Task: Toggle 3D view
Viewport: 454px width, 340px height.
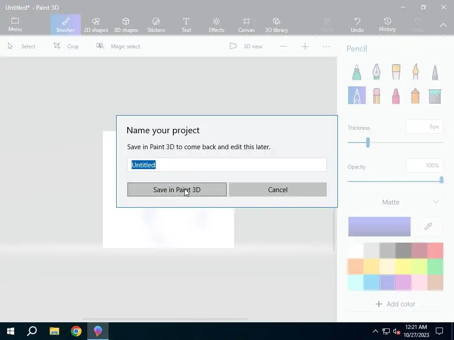Action: [x=246, y=46]
